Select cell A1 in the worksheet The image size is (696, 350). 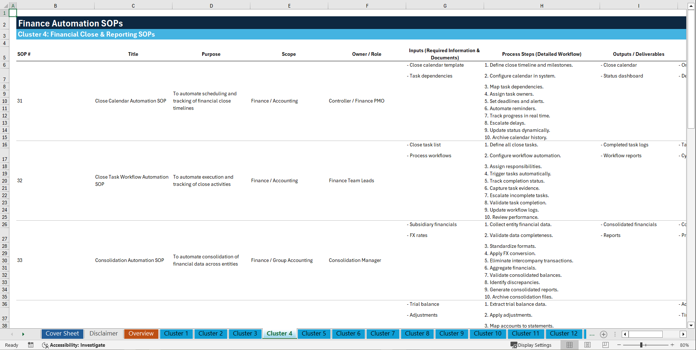click(13, 13)
